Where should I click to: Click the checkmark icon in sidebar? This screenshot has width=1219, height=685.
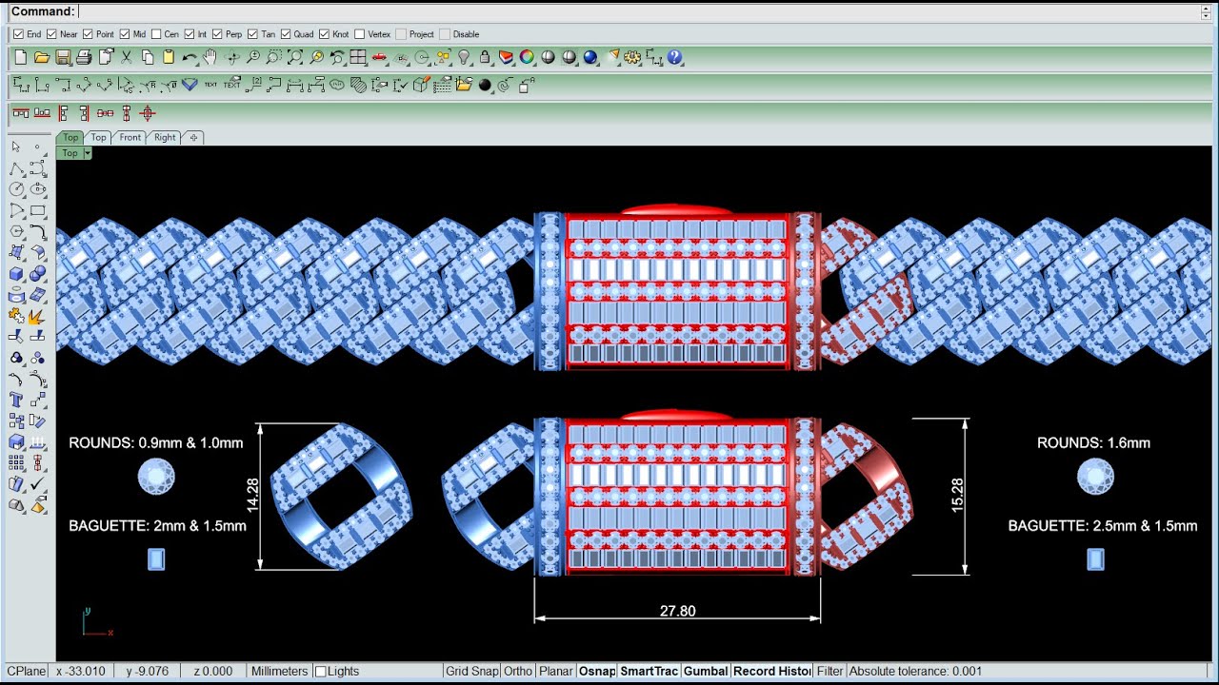click(38, 484)
